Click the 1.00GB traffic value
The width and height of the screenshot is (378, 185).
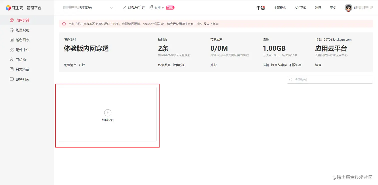click(x=274, y=48)
